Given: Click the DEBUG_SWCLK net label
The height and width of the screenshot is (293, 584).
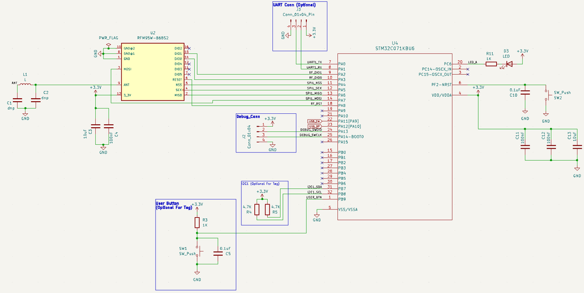Looking at the screenshot, I should coord(311,135).
